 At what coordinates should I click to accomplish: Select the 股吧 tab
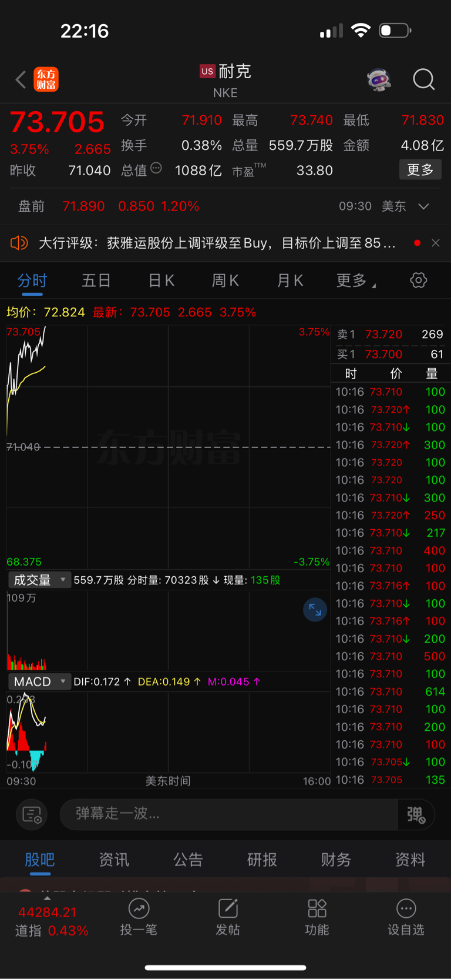click(40, 860)
